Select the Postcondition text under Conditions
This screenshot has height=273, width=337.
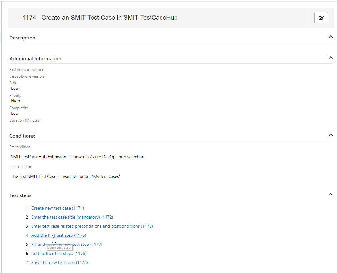tap(66, 176)
